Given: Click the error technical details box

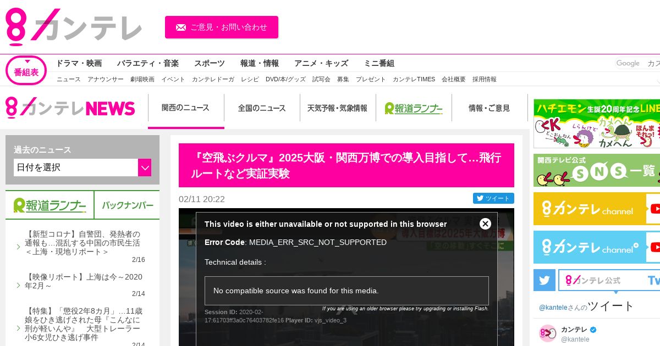Looking at the screenshot, I should [346, 291].
